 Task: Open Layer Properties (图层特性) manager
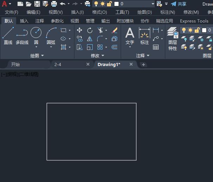coord(173,39)
